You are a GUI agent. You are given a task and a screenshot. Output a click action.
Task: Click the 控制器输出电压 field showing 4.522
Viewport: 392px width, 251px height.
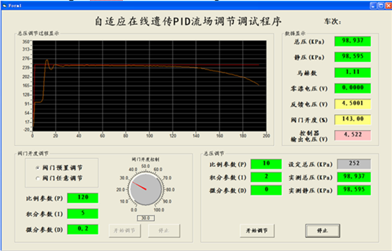coord(352,136)
